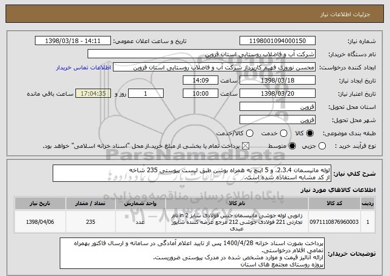
Task: Select the کالا radio button
Action: point(310,133)
